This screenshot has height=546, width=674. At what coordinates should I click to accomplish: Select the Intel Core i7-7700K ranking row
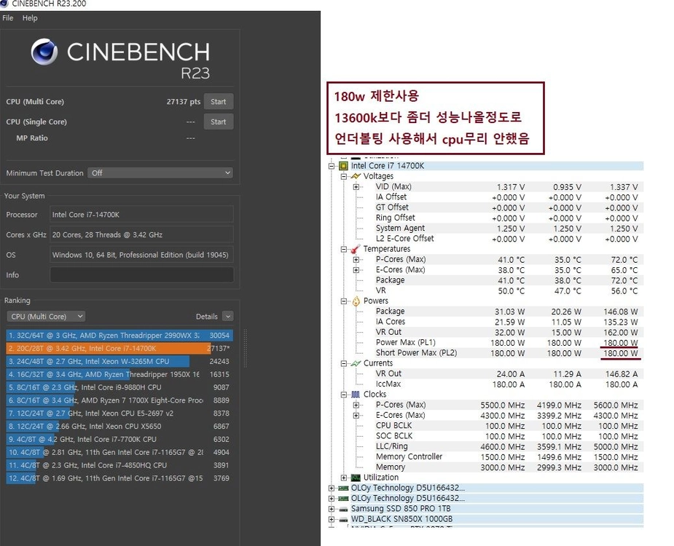[x=119, y=439]
